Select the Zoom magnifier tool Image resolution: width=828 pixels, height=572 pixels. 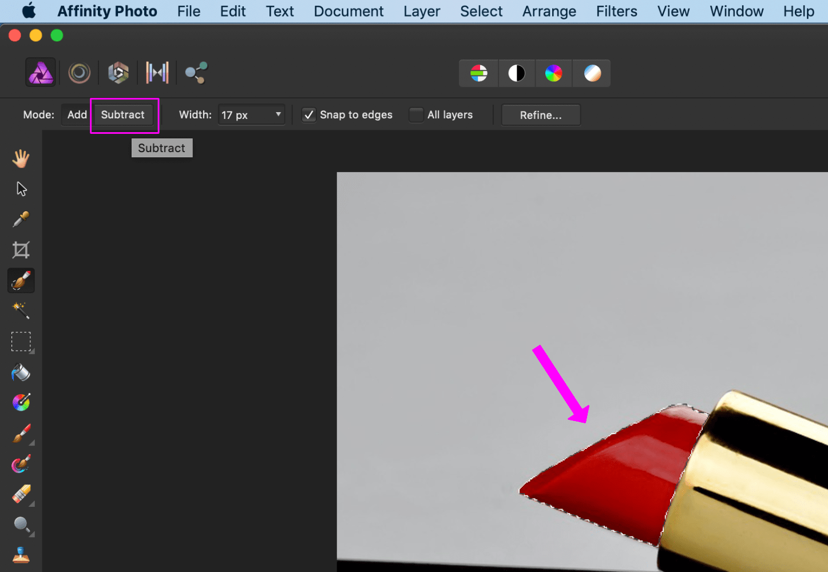[x=22, y=525]
